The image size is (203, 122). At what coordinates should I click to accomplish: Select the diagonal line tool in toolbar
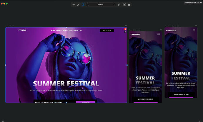pos(78,5)
